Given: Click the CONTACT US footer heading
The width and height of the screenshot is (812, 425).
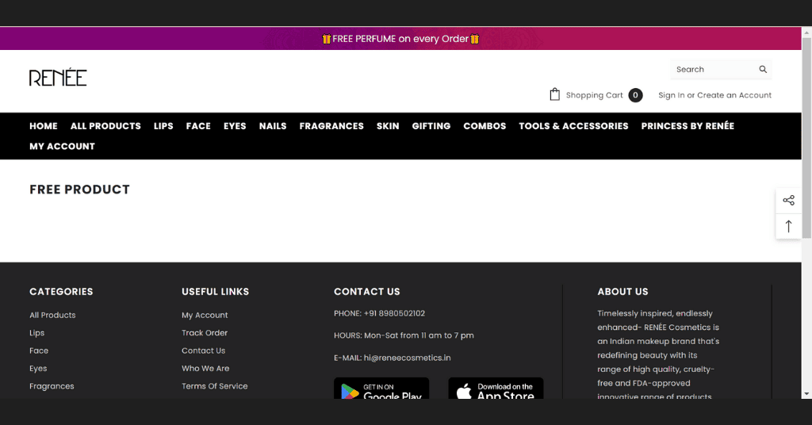Looking at the screenshot, I should (366, 292).
